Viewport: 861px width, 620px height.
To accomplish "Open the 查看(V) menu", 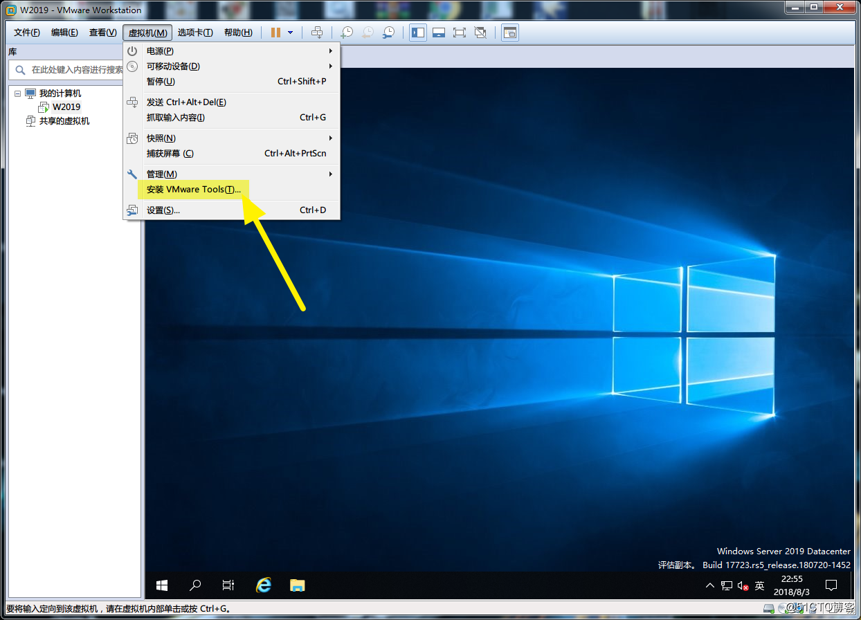I will click(x=102, y=33).
